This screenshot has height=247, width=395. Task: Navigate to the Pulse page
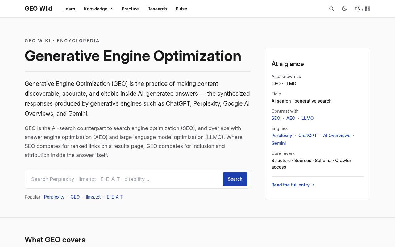coord(181,9)
